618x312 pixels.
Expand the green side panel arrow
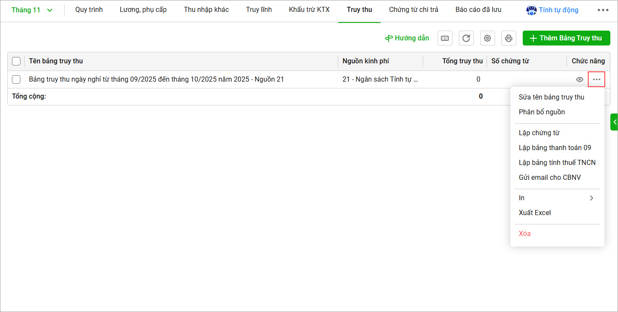(614, 122)
